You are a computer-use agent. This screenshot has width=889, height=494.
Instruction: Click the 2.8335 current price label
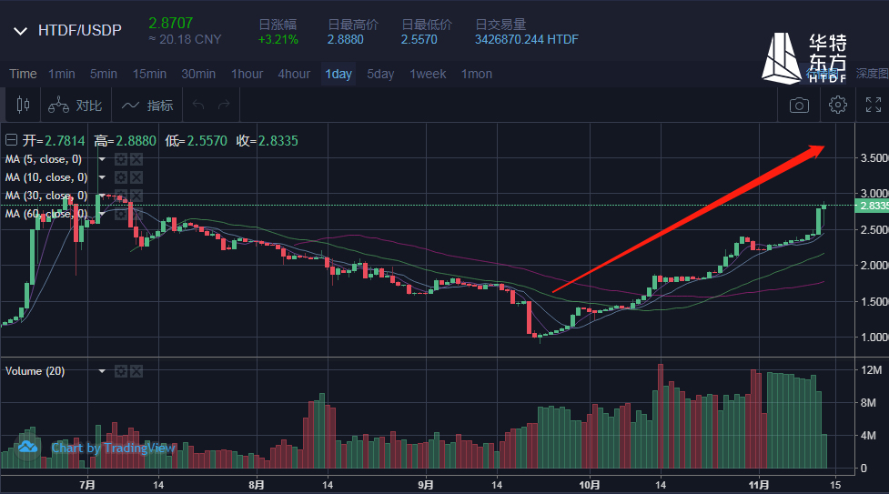[x=871, y=206]
